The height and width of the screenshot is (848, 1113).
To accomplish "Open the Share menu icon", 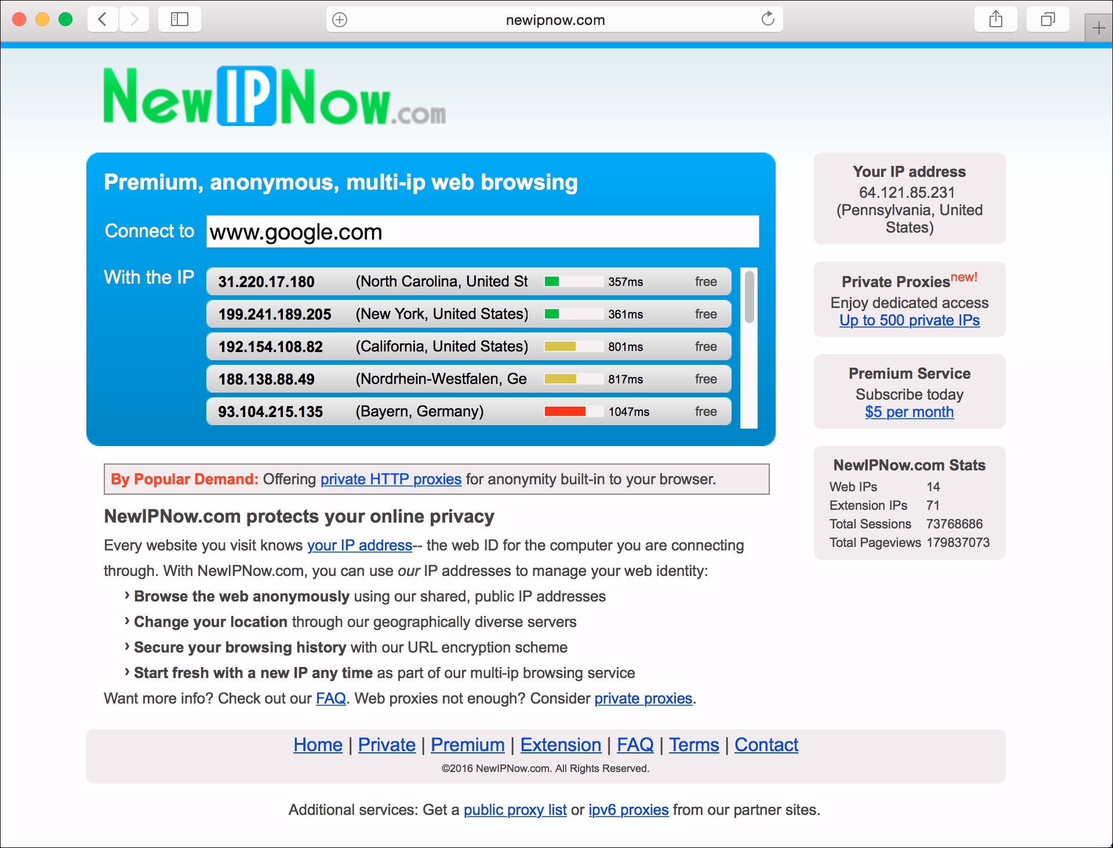I will [995, 20].
